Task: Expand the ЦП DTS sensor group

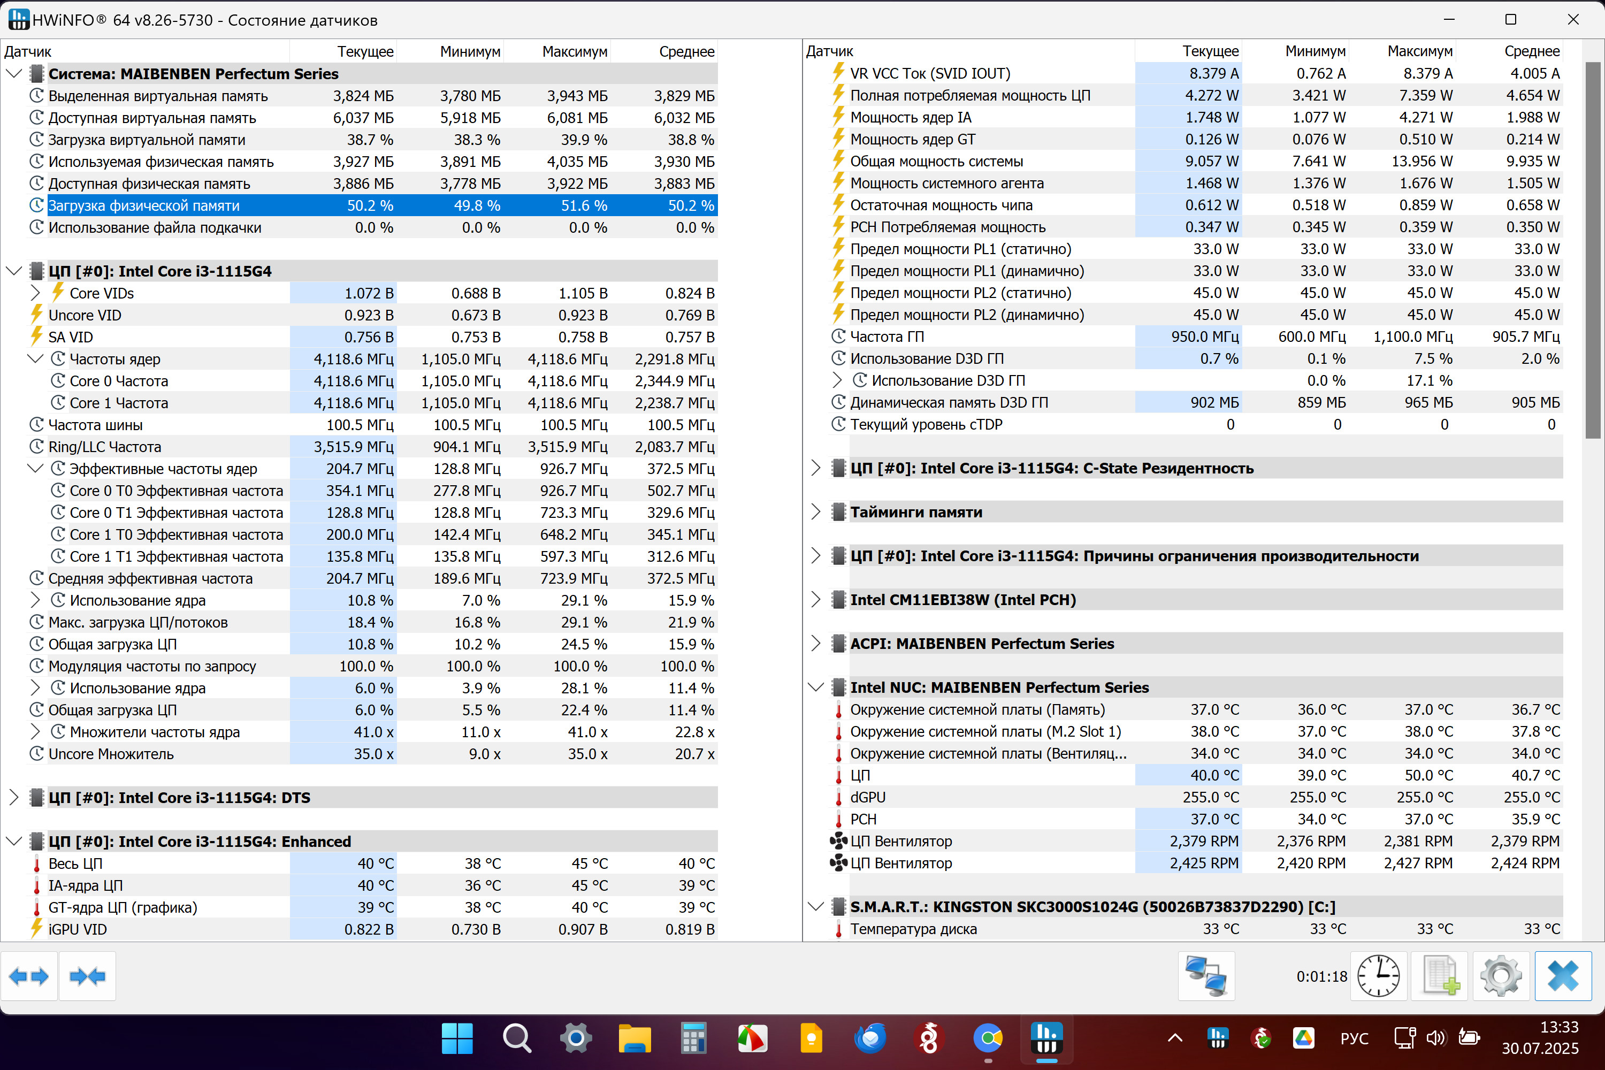Action: coord(14,798)
